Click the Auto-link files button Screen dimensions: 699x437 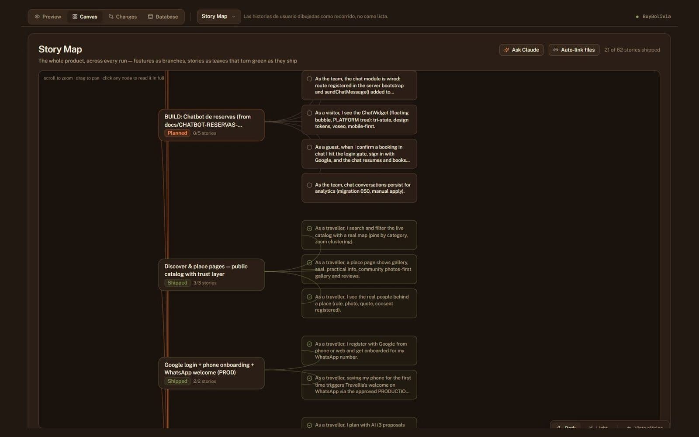pyautogui.click(x=574, y=50)
